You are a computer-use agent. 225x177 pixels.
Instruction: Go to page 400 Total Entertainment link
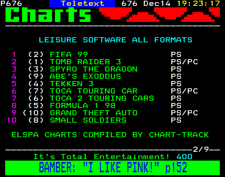(x=187, y=157)
